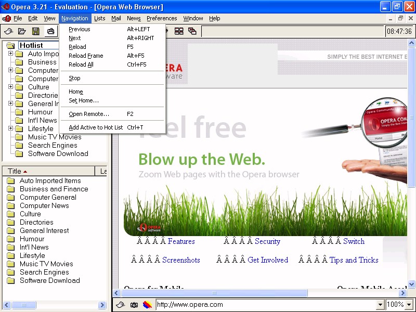Open the Opera document icon in menu bar
416x312 pixels.
point(6,18)
